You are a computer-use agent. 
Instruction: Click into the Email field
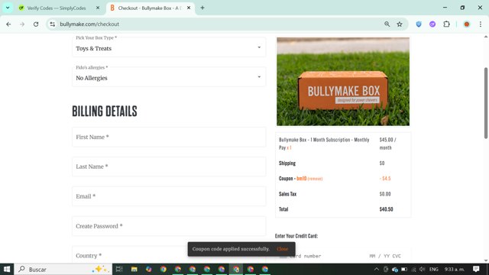(x=169, y=196)
